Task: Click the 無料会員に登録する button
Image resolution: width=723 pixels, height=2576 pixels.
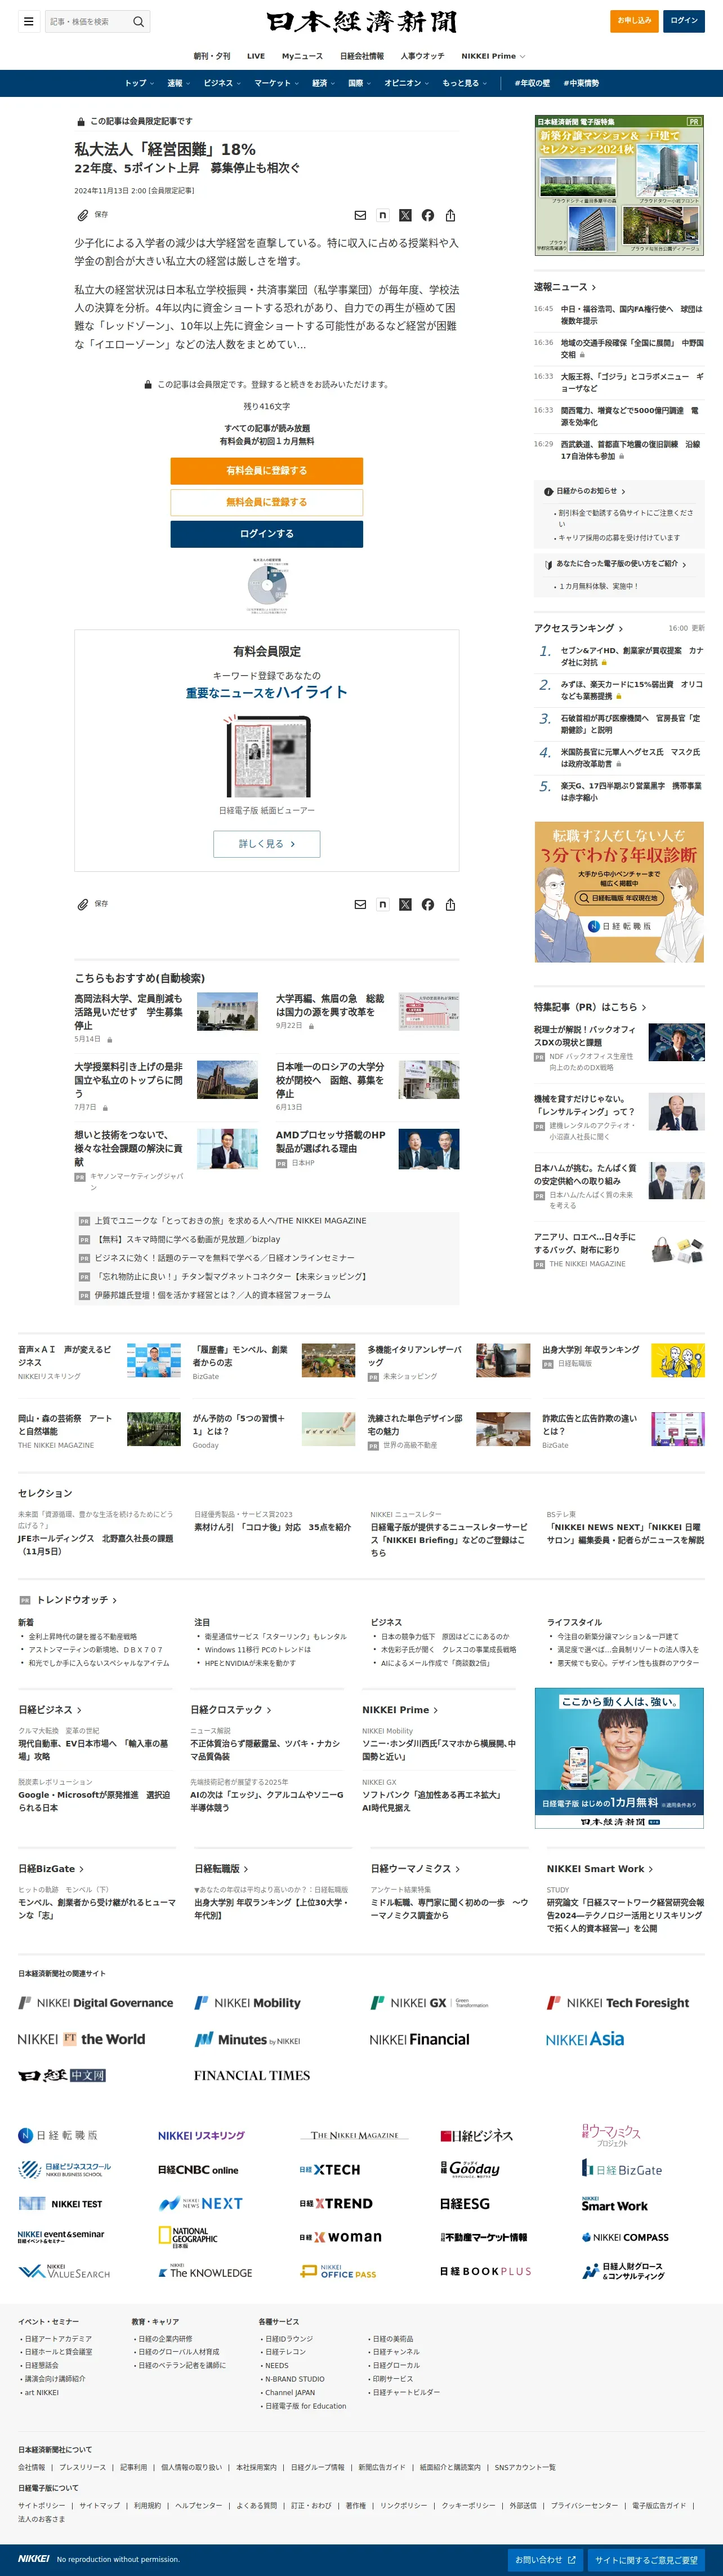Action: coord(267,502)
